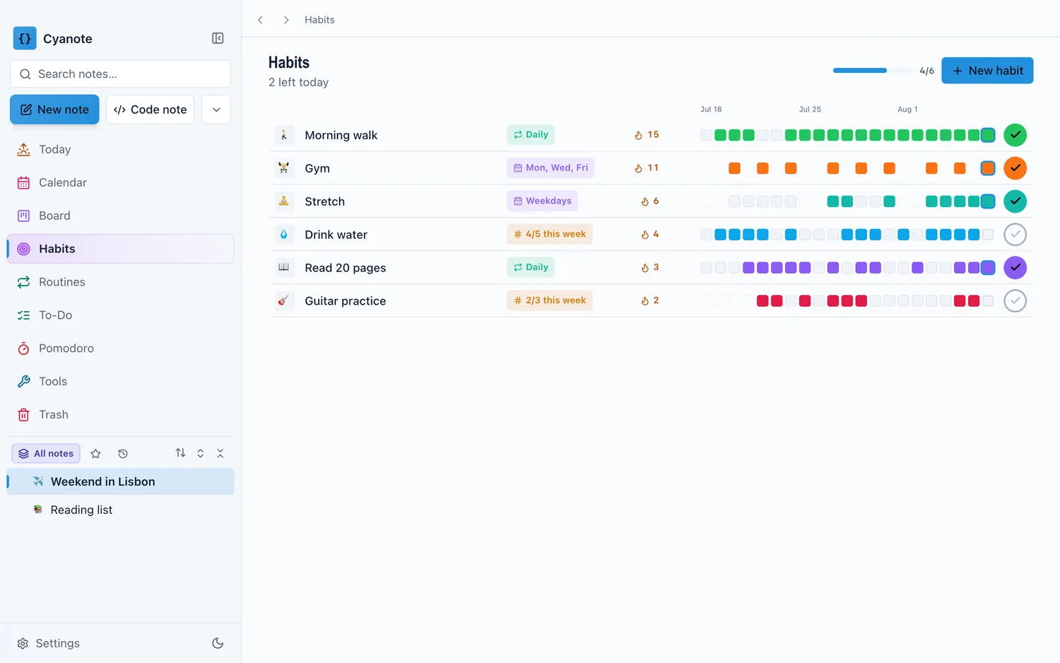This screenshot has height=663, width=1060.
Task: Open the Guitar practice habit name
Action: (345, 301)
